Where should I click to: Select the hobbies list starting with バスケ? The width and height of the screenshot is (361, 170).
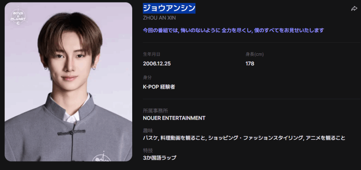pyautogui.click(x=244, y=138)
